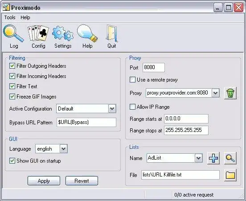Delete proxy with the green trash icon

(x=230, y=93)
